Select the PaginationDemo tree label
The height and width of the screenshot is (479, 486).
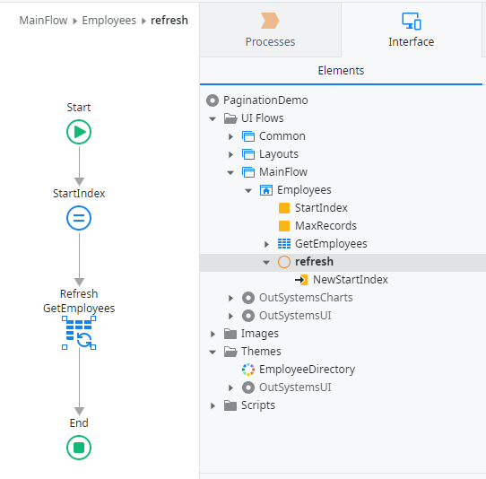pos(265,100)
